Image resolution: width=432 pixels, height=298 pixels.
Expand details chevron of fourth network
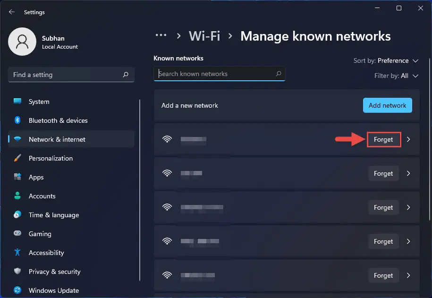(408, 241)
